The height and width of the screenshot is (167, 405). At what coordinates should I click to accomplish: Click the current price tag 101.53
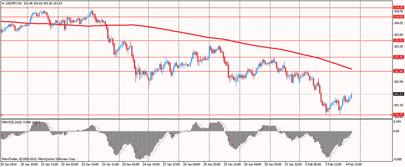[x=398, y=94]
